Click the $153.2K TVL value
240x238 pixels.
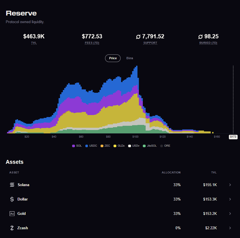tap(210, 214)
